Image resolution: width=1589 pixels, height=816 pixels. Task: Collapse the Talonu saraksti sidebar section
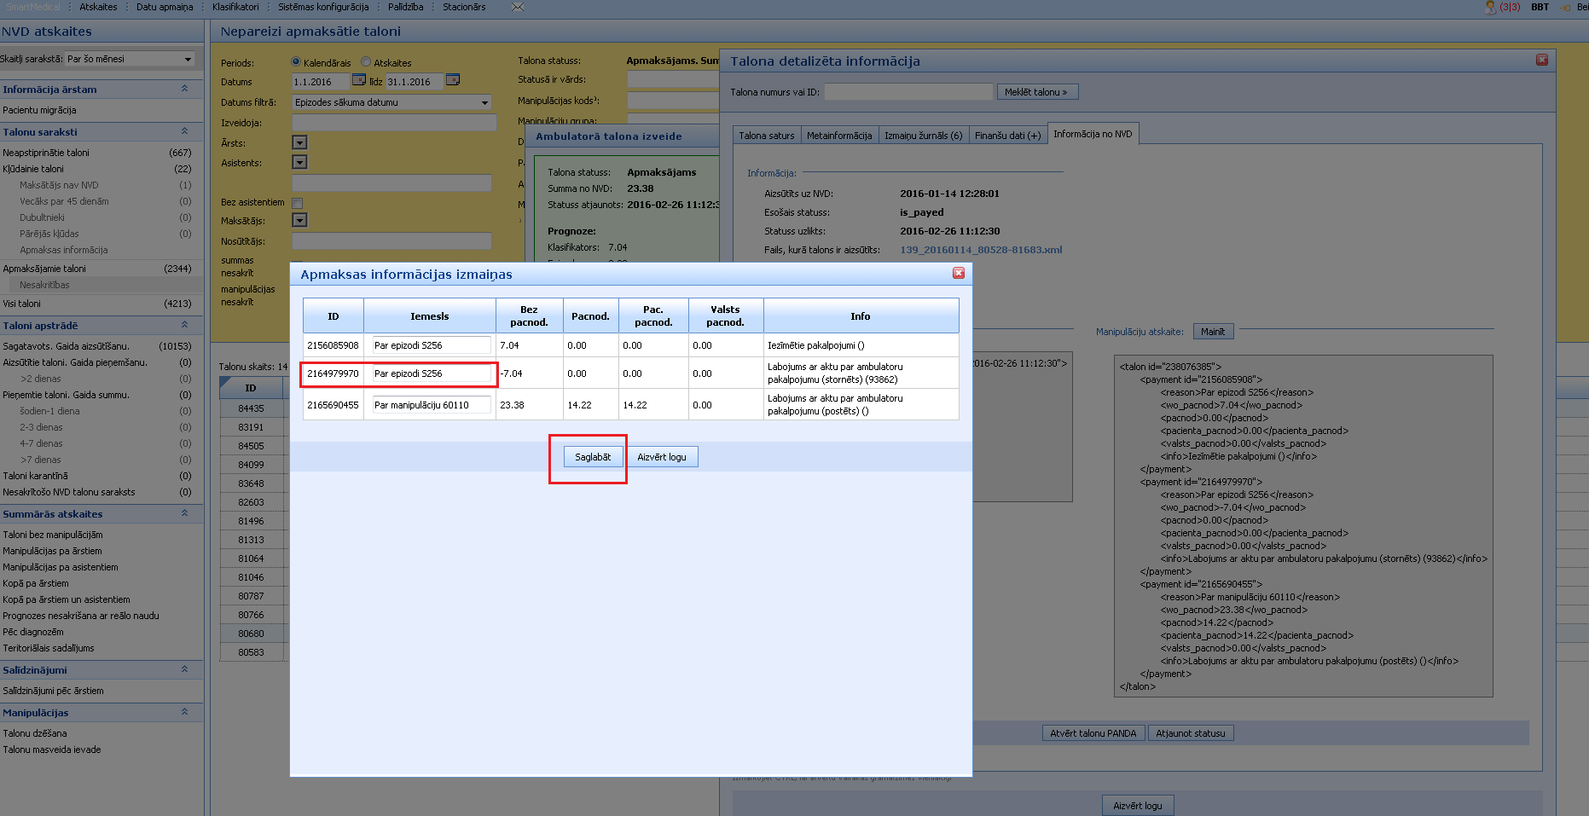coord(184,131)
